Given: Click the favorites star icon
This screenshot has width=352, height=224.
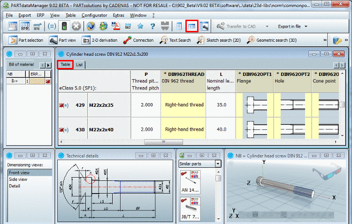Looking at the screenshot, I should [x=140, y=27].
